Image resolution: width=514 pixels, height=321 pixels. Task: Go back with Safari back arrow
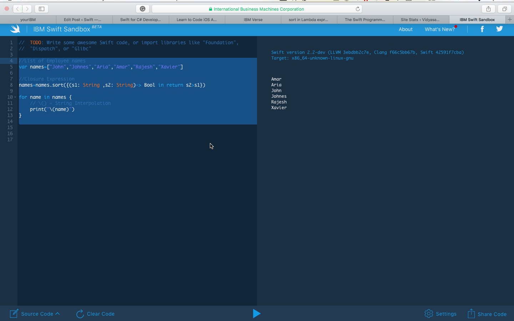17,9
